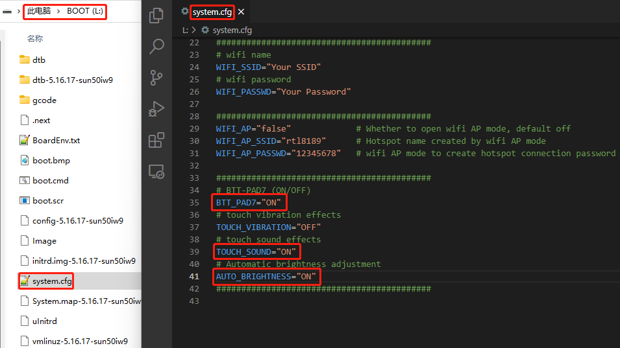The height and width of the screenshot is (348, 620).
Task: Select the system.cfg editor tab
Action: (x=212, y=12)
